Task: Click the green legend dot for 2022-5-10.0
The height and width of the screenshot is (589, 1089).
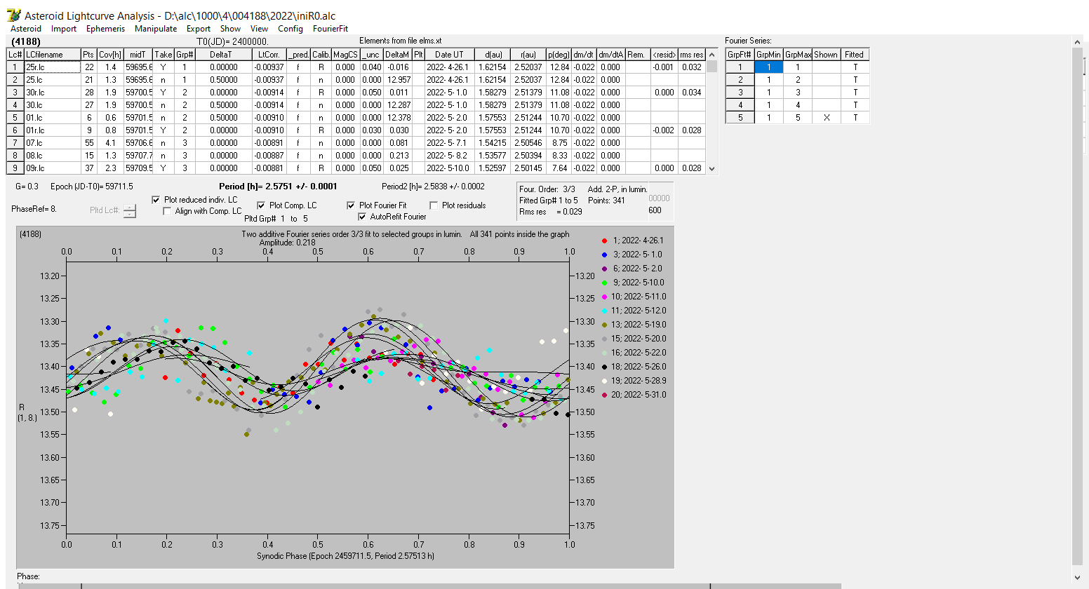Action: (604, 283)
